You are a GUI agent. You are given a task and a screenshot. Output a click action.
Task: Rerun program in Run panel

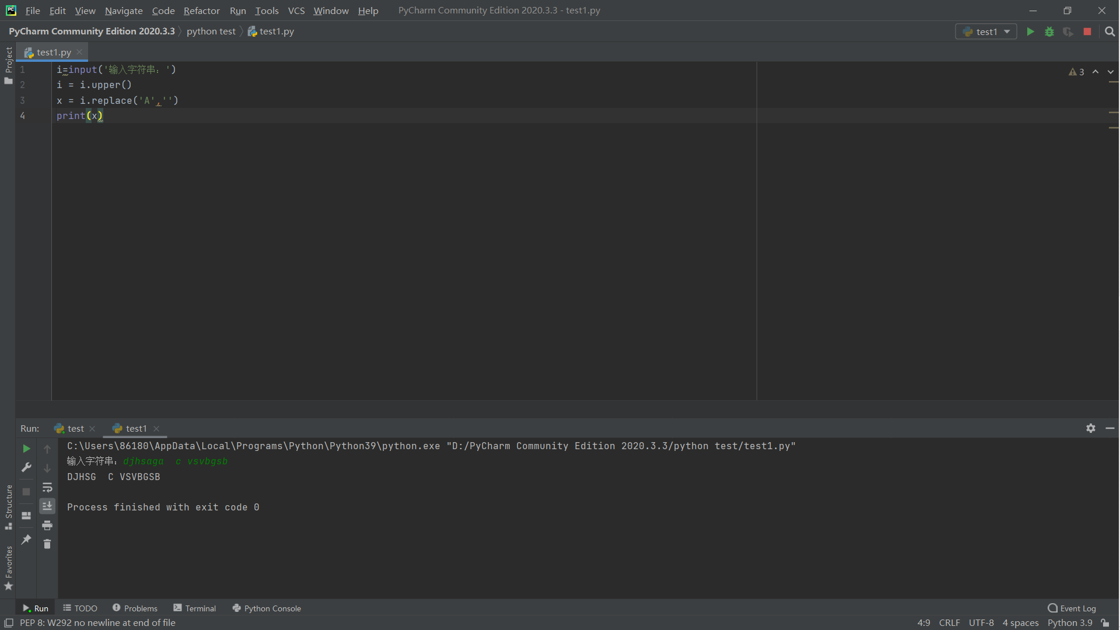click(x=26, y=449)
